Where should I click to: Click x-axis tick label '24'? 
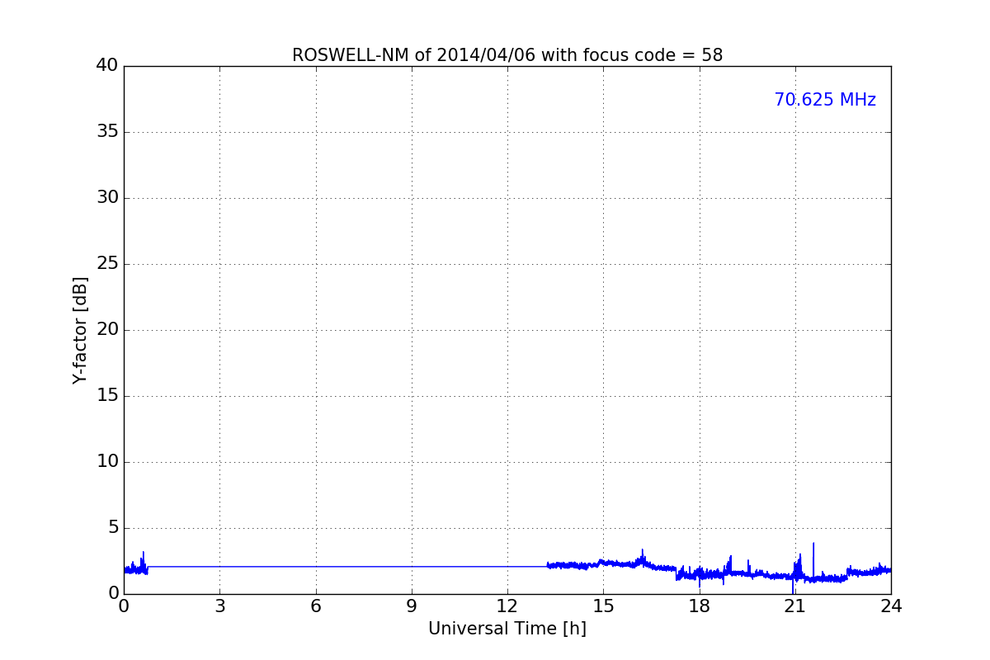click(891, 606)
